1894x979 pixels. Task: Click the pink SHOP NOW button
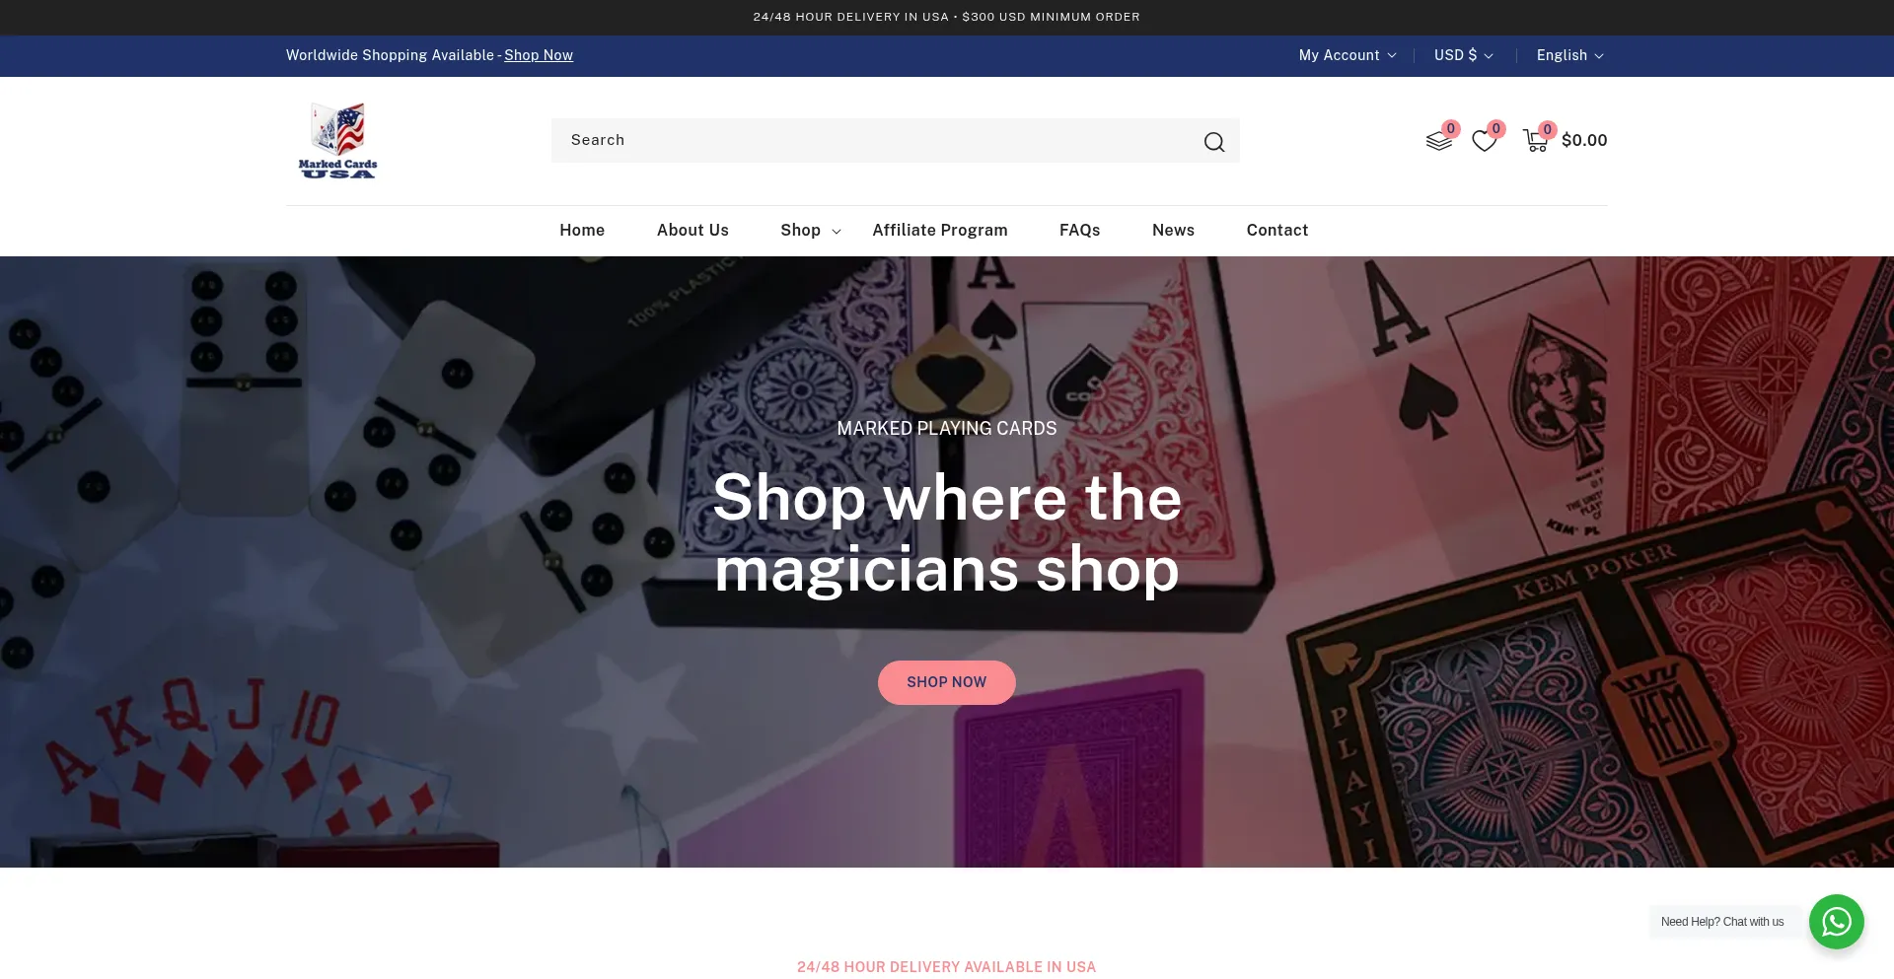(x=946, y=682)
